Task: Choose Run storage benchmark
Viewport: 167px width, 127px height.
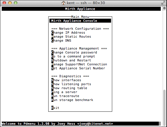Action: coord(72,100)
